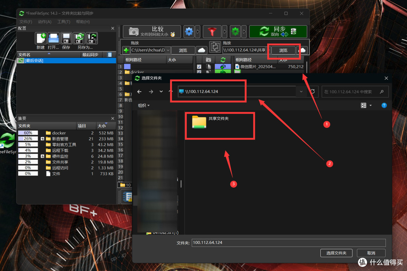Click the \\100.112.64.124 address bar

(x=237, y=91)
